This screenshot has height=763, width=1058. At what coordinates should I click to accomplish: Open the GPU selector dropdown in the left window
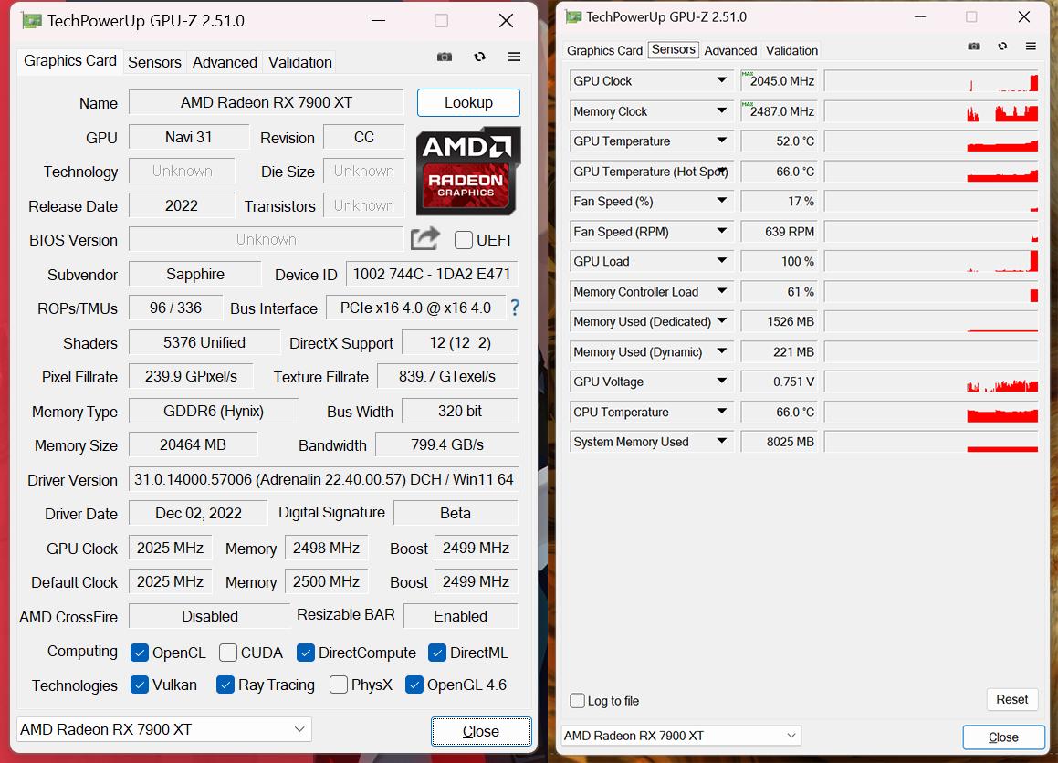tap(164, 729)
